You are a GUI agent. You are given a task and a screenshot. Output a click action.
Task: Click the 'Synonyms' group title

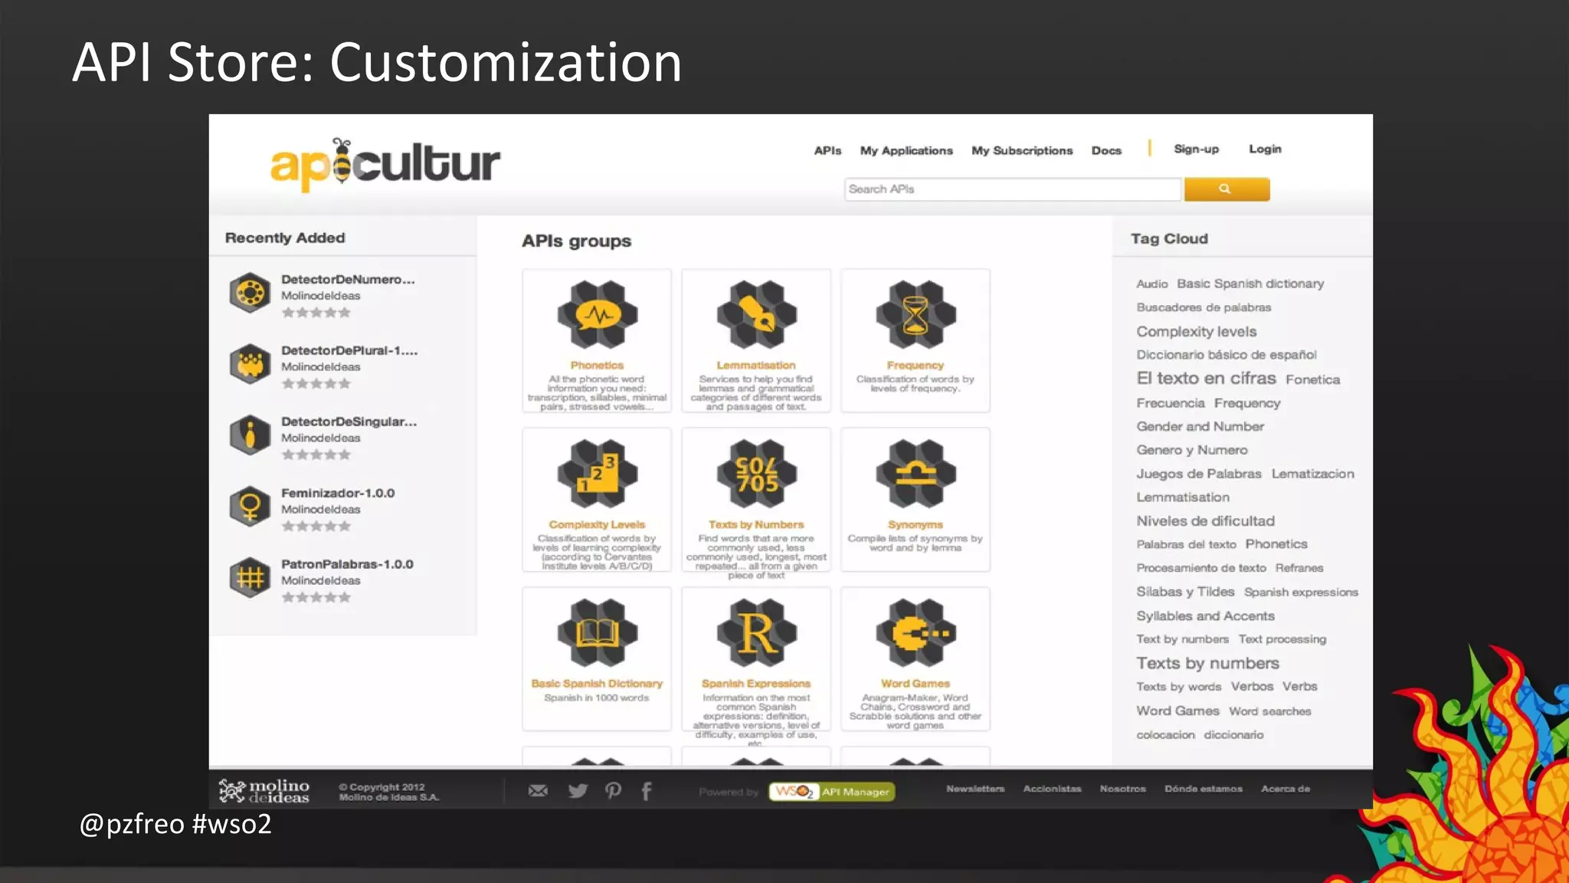click(x=916, y=525)
